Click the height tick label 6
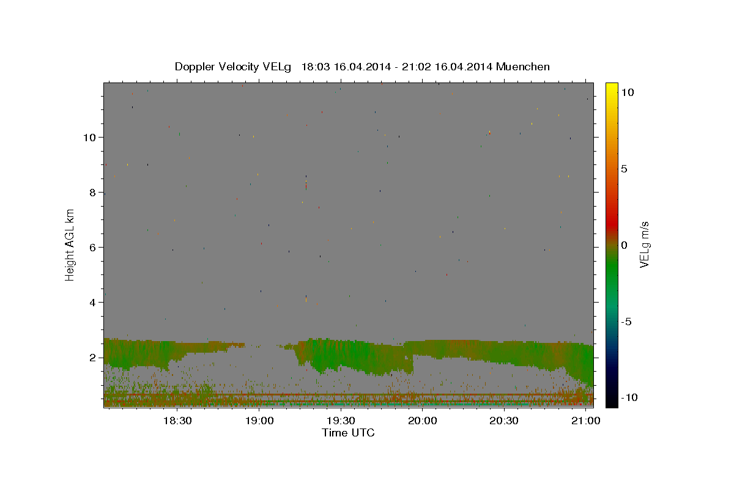The width and height of the screenshot is (734, 489). 93,248
